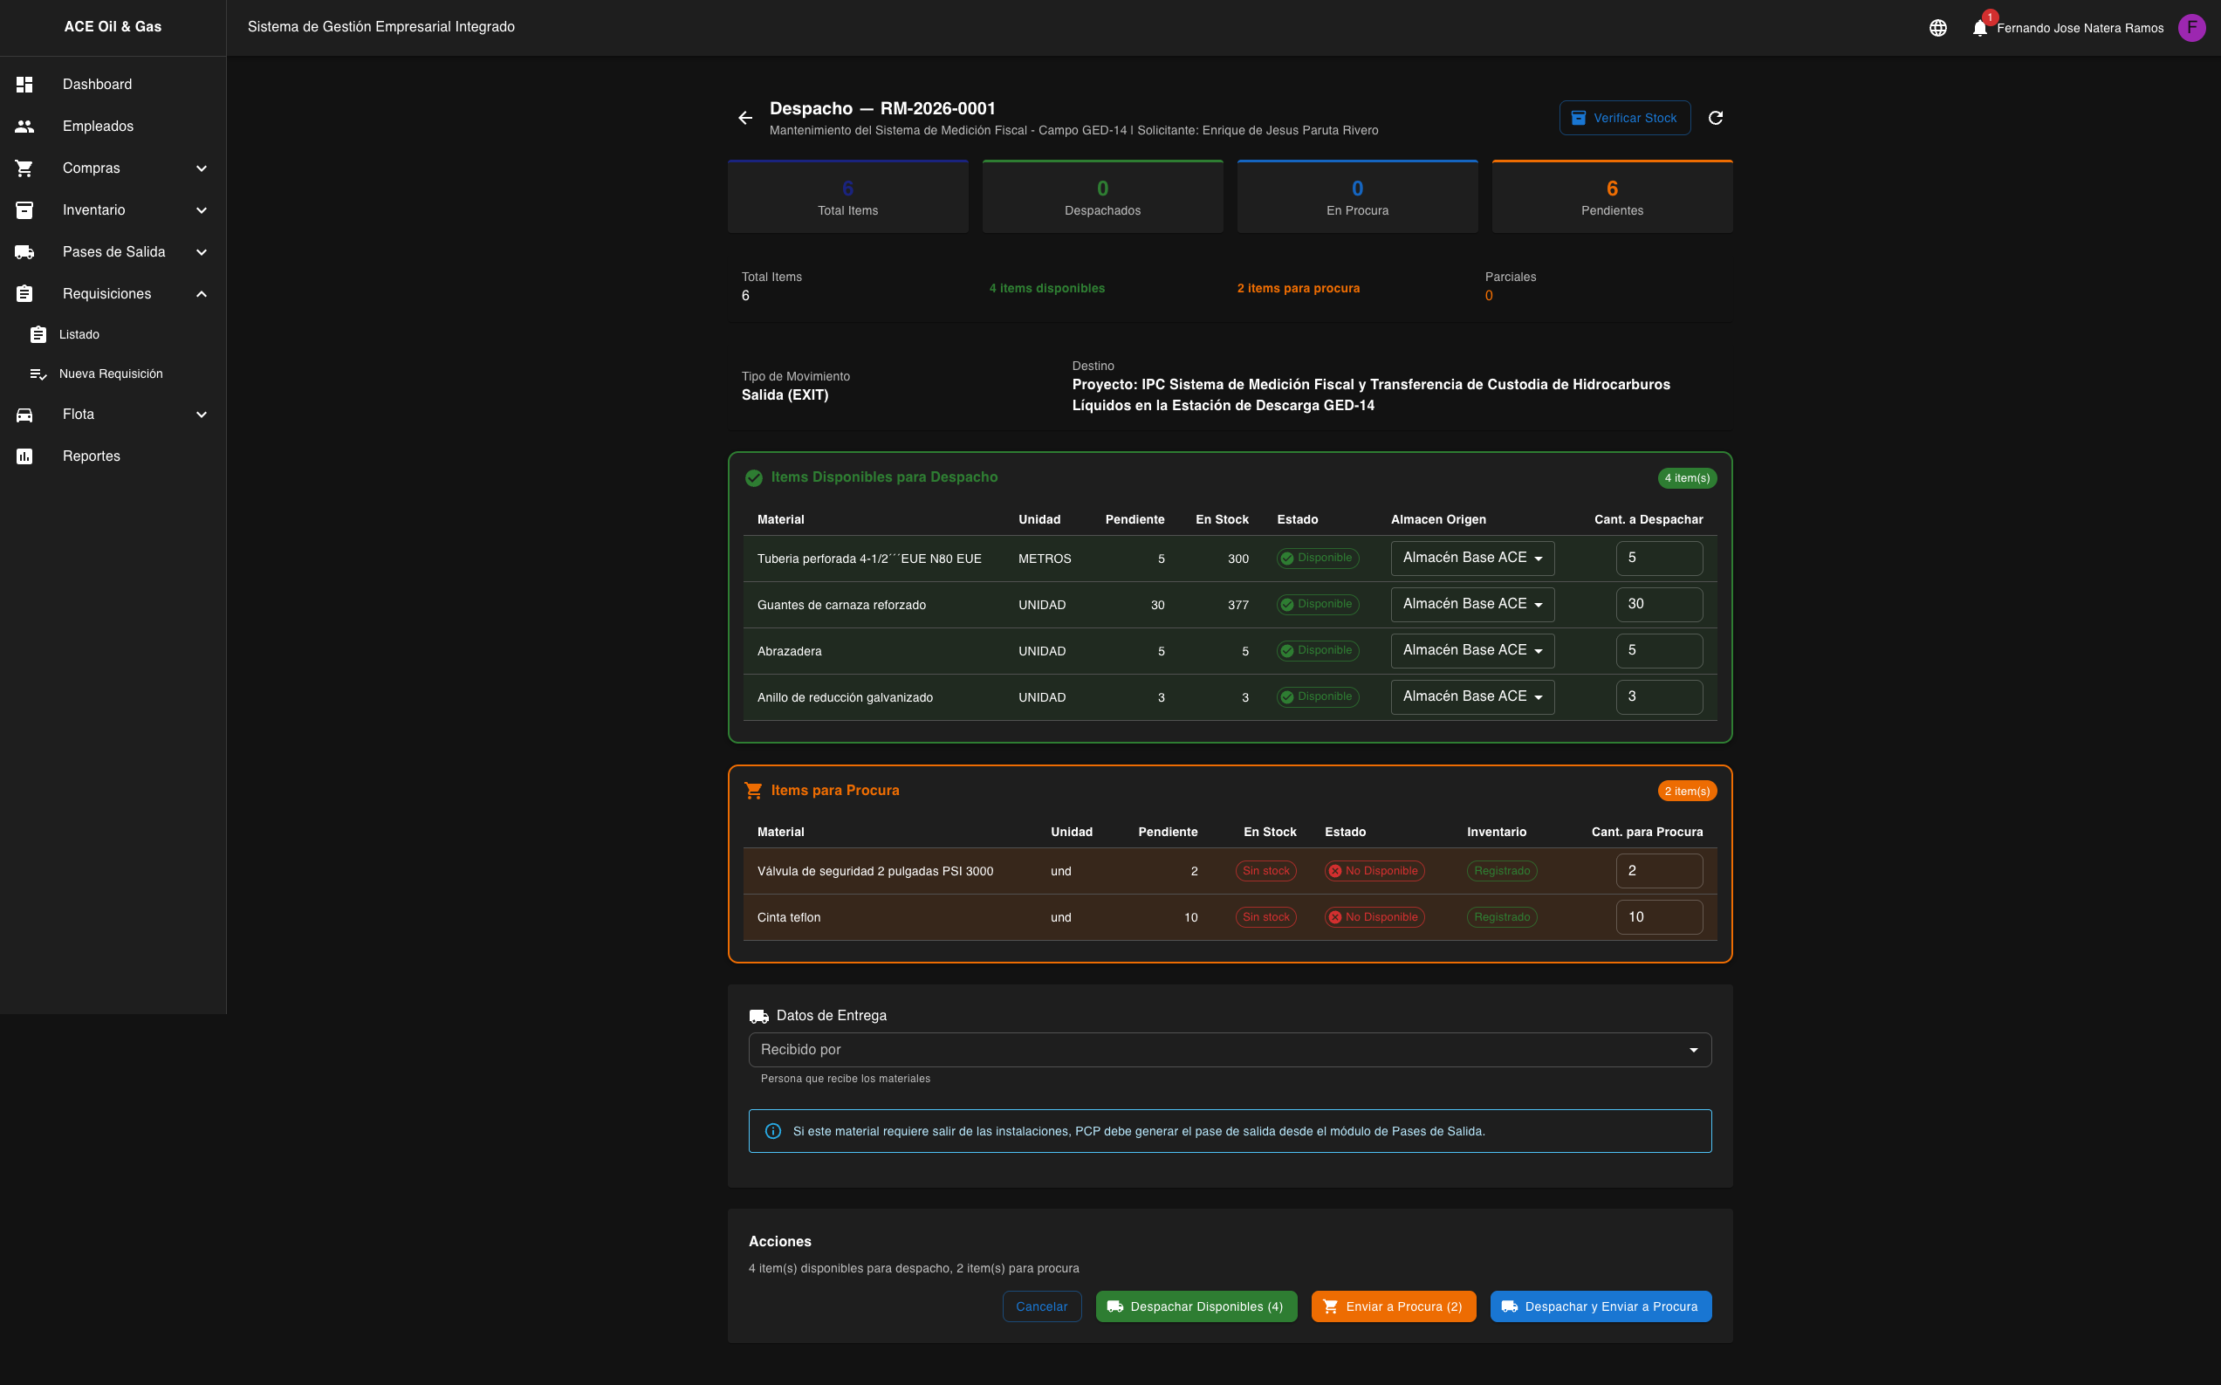This screenshot has height=1385, width=2221.
Task: Click the back arrow next to Despacho
Action: [744, 118]
